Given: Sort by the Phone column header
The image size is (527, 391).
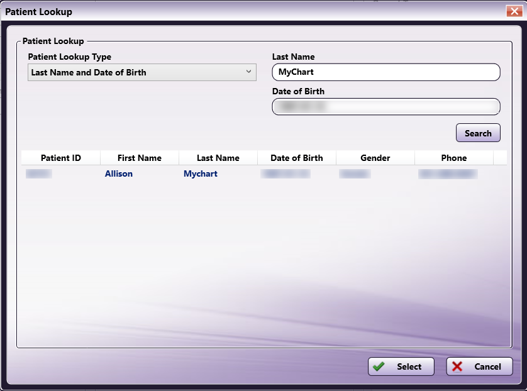Looking at the screenshot, I should 454,158.
